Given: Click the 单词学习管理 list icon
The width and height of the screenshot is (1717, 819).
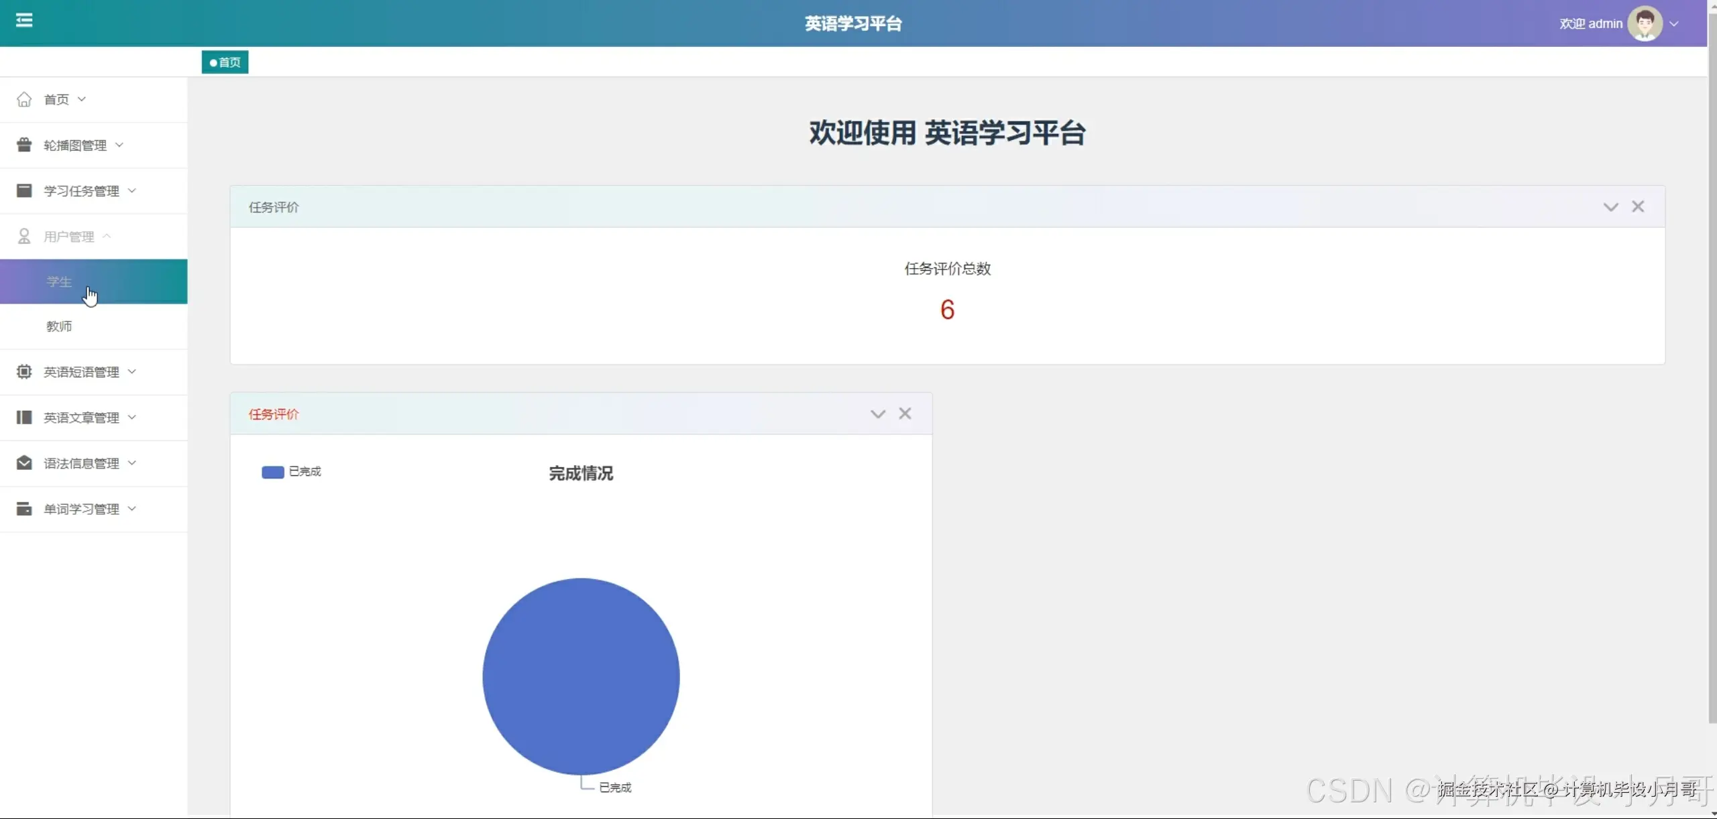Looking at the screenshot, I should coord(24,508).
